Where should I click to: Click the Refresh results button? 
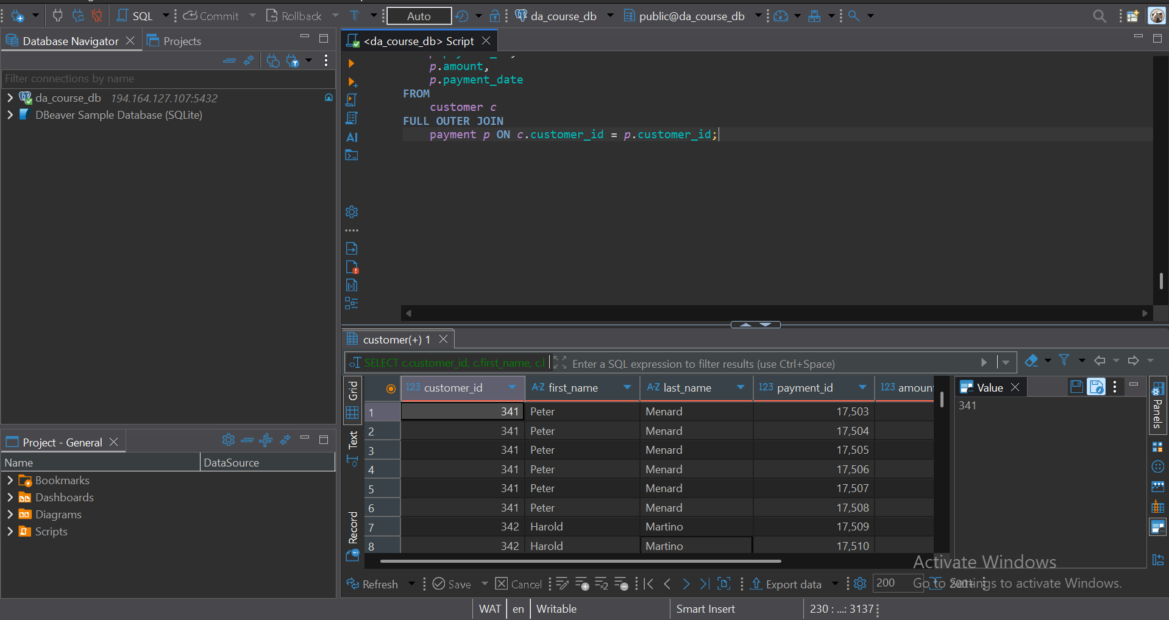tap(372, 584)
